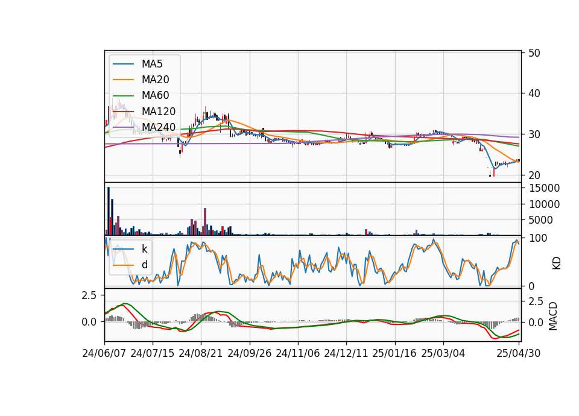Image resolution: width=579 pixels, height=416 pixels.
Task: Click the KD axis value 100
Action: point(538,238)
